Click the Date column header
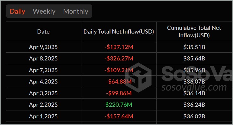Image resolution: width=233 pixels, height=125 pixels. pyautogui.click(x=43, y=32)
